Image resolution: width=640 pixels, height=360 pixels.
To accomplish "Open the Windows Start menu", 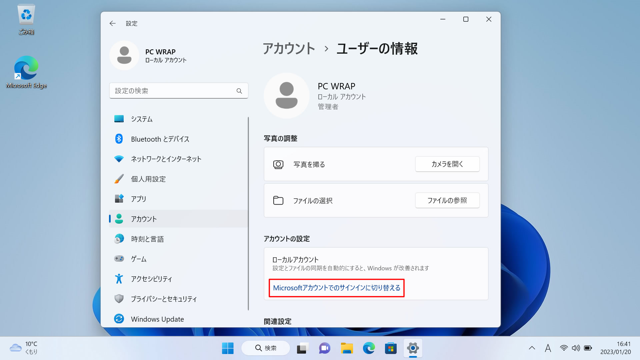I will tap(228, 348).
